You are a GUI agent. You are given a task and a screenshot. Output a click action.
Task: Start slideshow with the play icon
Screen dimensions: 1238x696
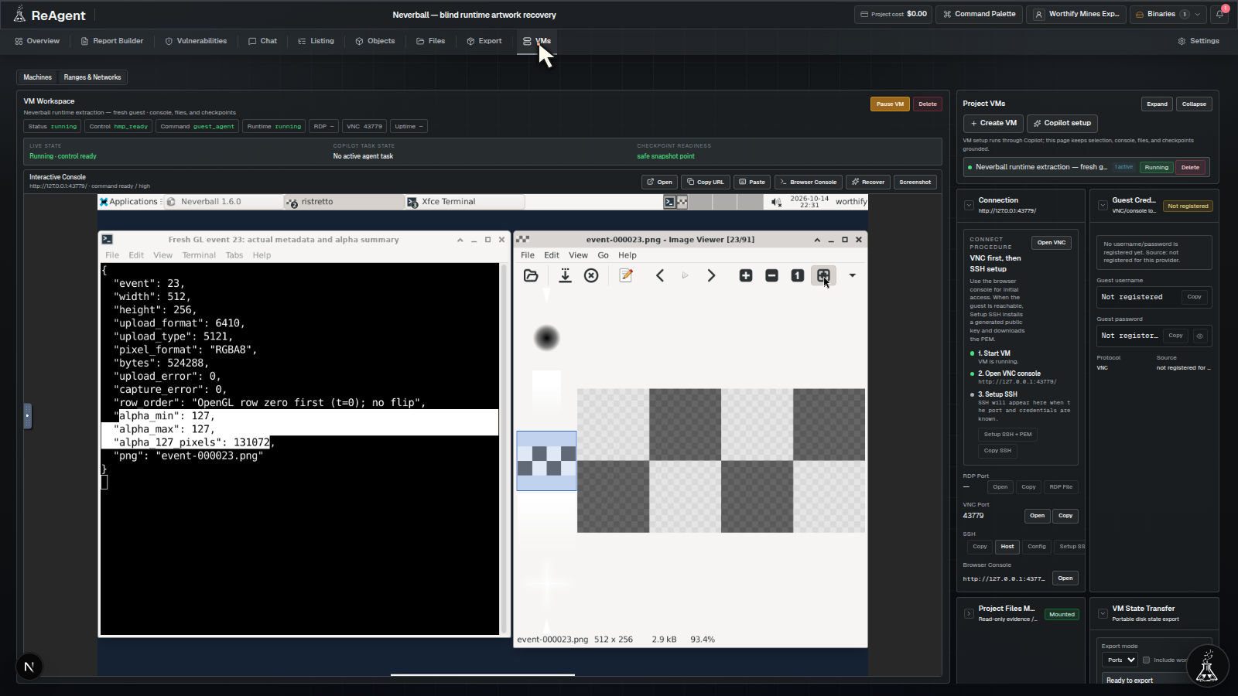click(x=685, y=275)
